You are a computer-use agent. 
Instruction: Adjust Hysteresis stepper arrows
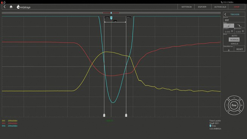(x=243, y=31)
